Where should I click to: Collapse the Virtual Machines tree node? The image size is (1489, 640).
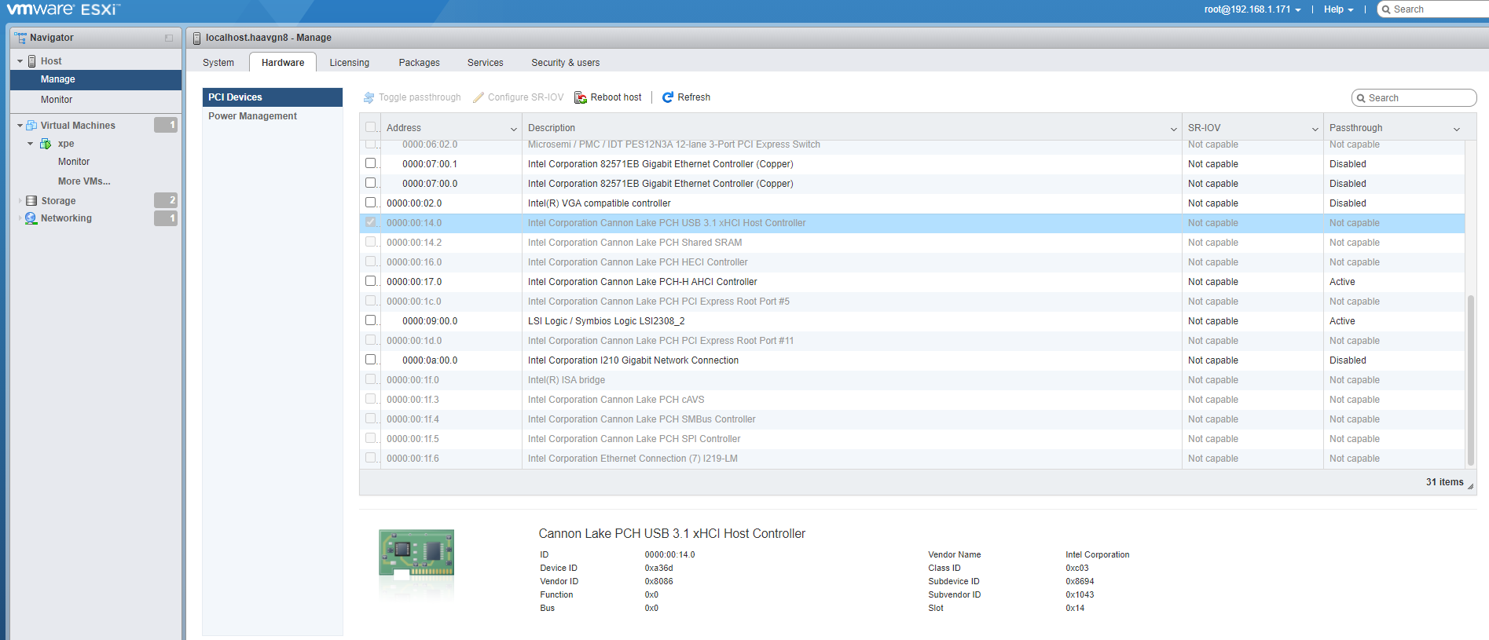pos(20,126)
